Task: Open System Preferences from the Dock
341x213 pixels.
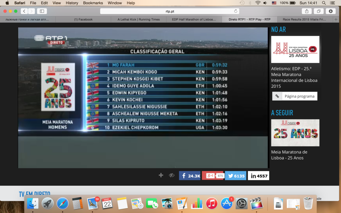Action: (x=242, y=204)
